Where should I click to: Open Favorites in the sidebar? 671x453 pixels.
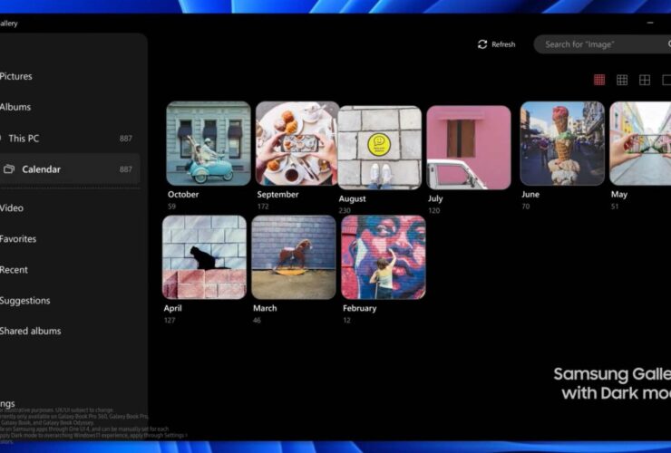18,238
